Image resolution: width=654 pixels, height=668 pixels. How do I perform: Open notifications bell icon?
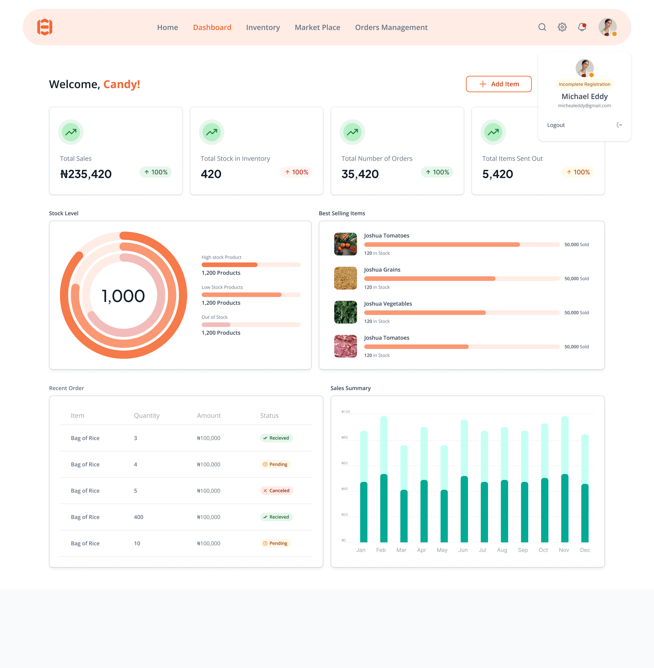click(582, 27)
